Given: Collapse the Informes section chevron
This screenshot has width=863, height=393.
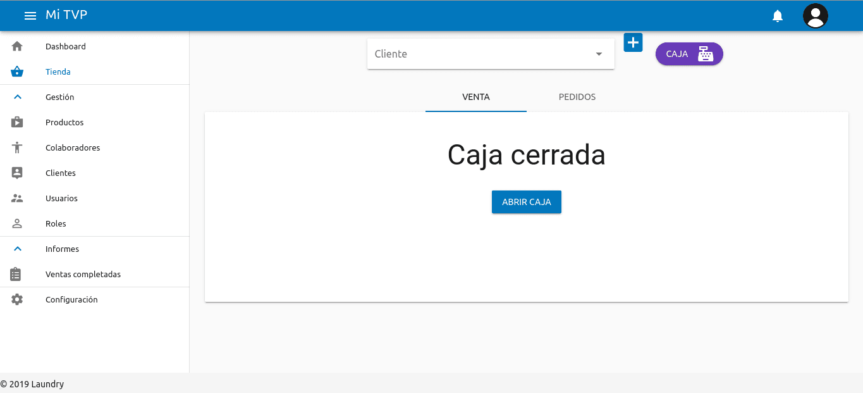Looking at the screenshot, I should tap(17, 249).
